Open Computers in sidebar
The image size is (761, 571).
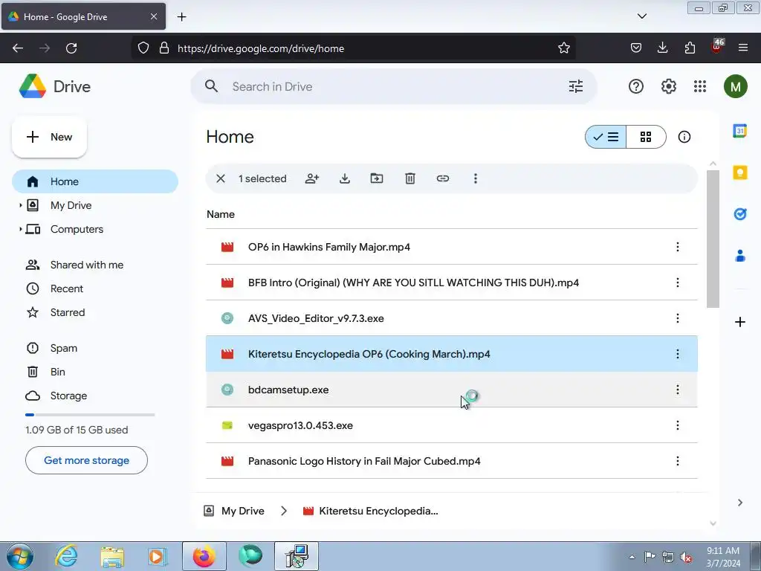pos(77,229)
